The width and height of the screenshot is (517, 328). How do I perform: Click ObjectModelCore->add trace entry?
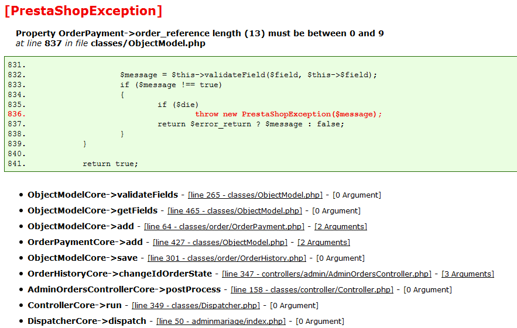pos(81,227)
